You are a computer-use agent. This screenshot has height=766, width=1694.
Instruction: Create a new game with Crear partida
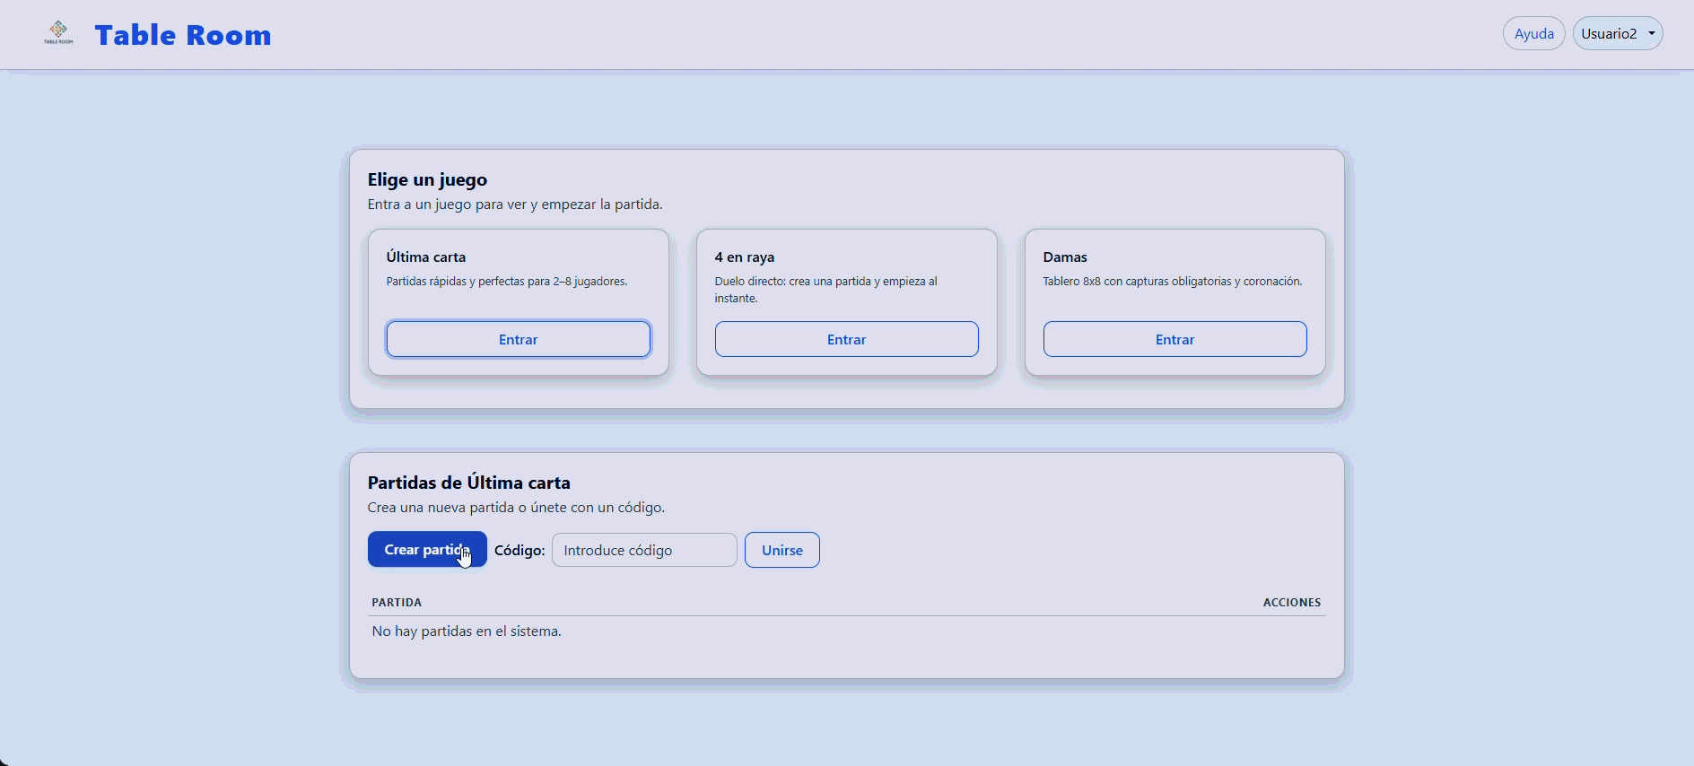[427, 550]
